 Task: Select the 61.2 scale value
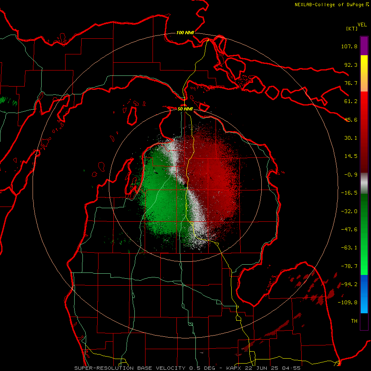point(351,101)
